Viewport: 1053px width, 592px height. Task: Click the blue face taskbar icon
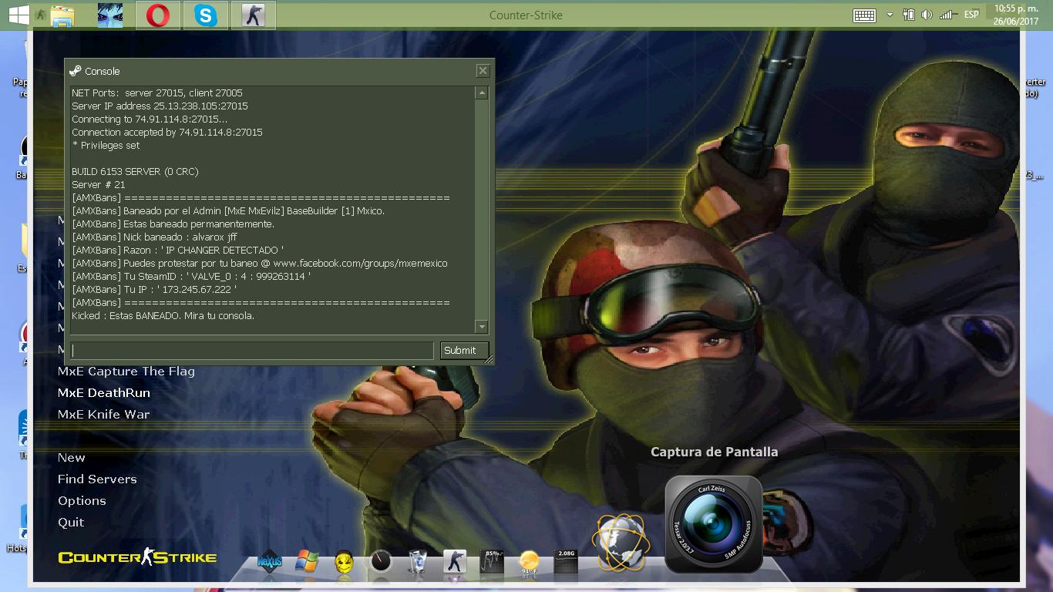coord(110,15)
